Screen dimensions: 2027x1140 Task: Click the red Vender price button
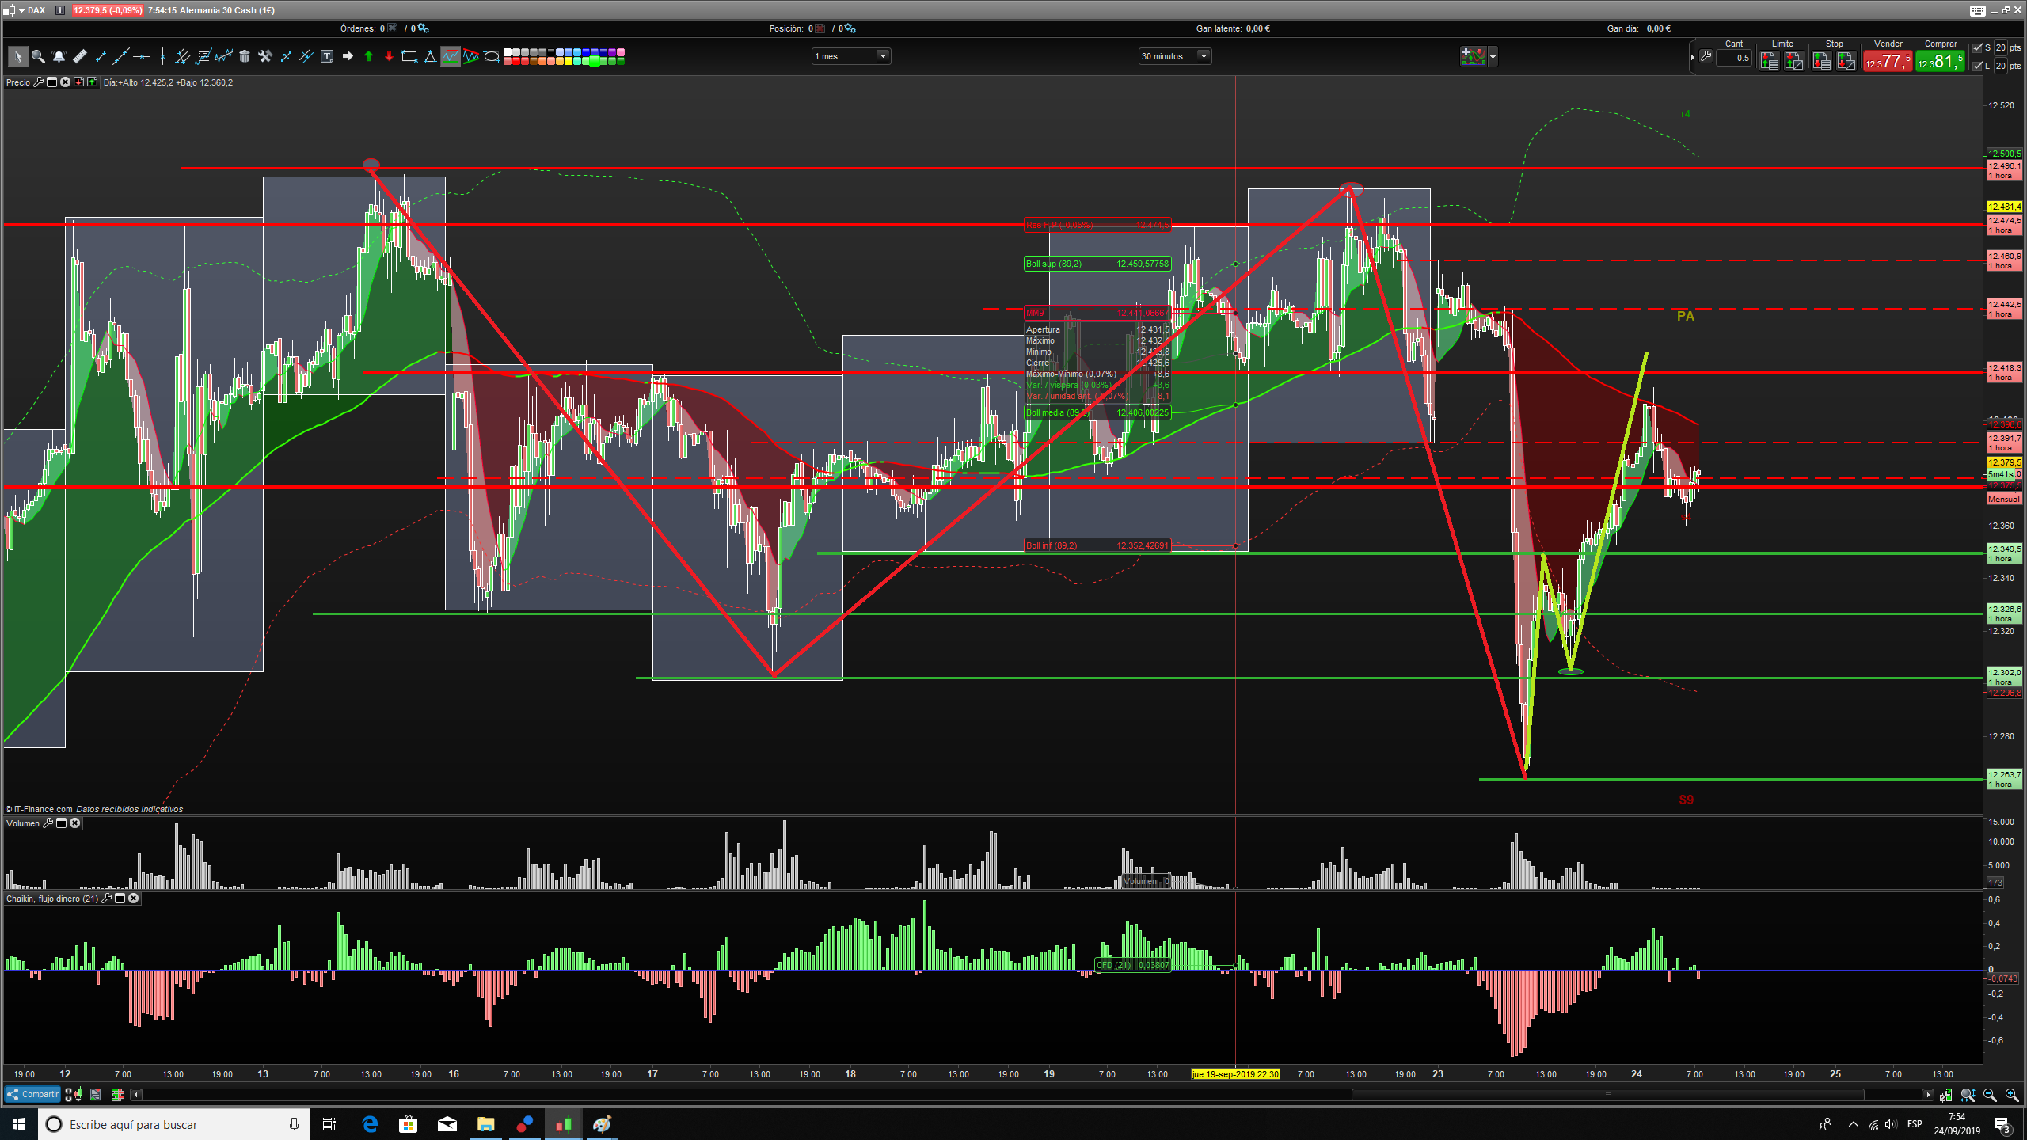click(1887, 61)
